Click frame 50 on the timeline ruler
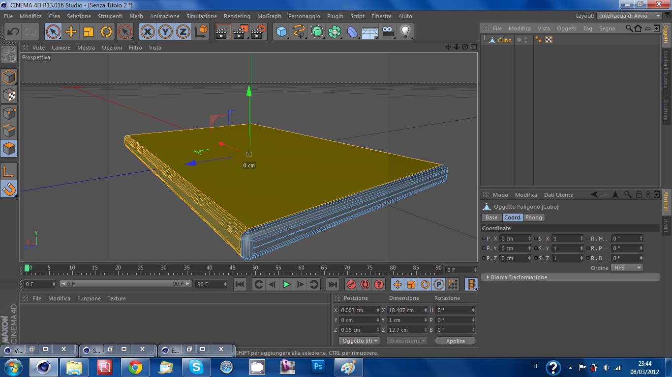 tap(255, 269)
